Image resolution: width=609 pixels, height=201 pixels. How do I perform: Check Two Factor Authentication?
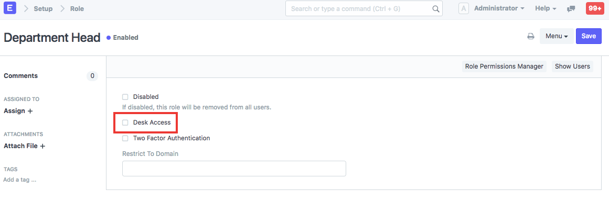(125, 138)
